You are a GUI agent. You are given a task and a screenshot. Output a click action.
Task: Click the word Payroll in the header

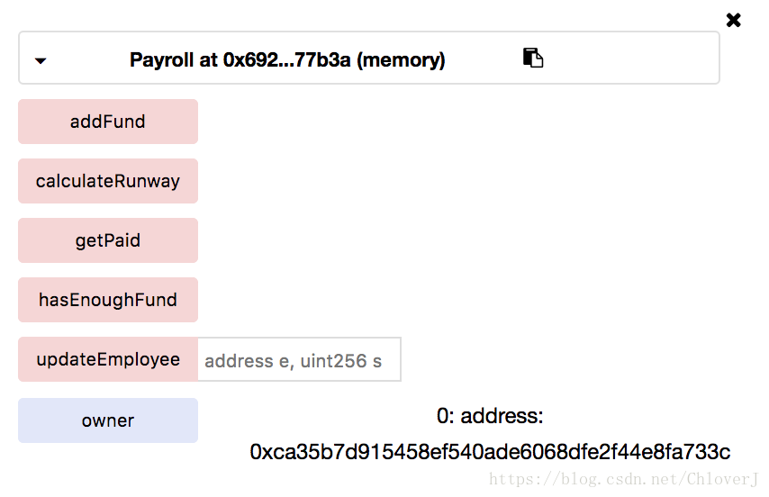161,59
